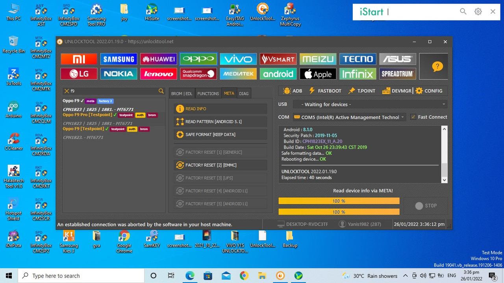This screenshot has height=283, width=504.
Task: Switch to the BROM | EDL tab
Action: [x=182, y=94]
